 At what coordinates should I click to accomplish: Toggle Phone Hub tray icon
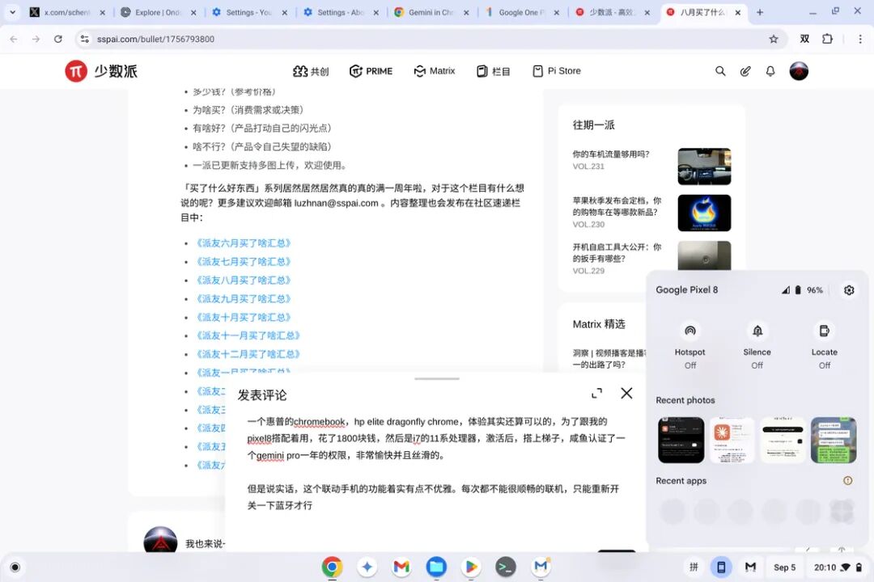click(721, 567)
